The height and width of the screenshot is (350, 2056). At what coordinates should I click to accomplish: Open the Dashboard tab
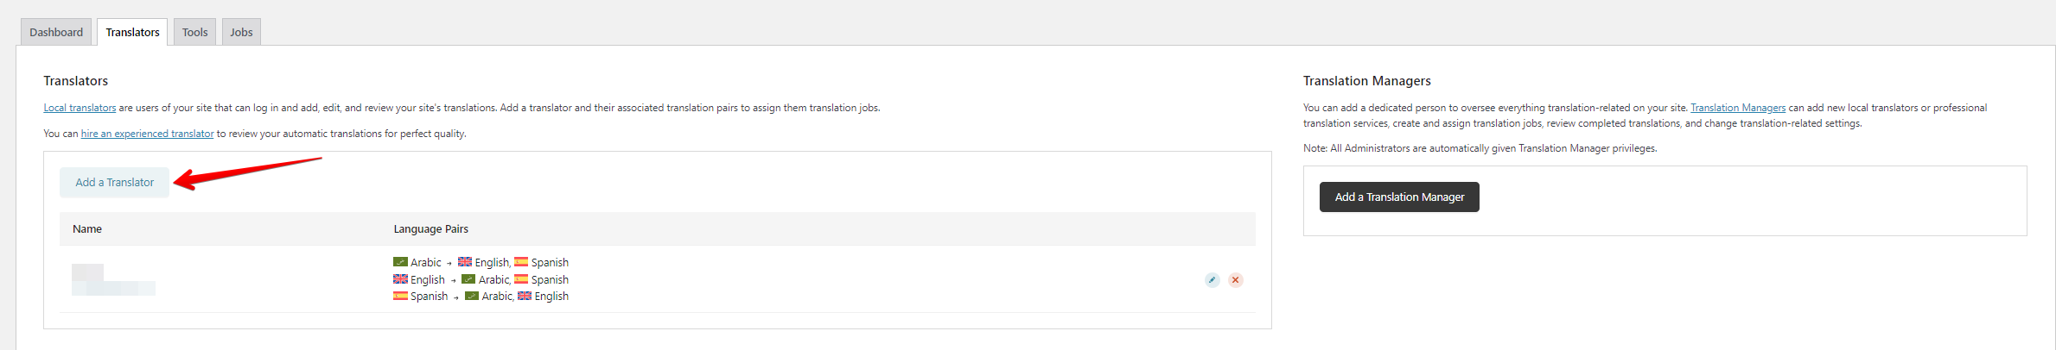[56, 32]
